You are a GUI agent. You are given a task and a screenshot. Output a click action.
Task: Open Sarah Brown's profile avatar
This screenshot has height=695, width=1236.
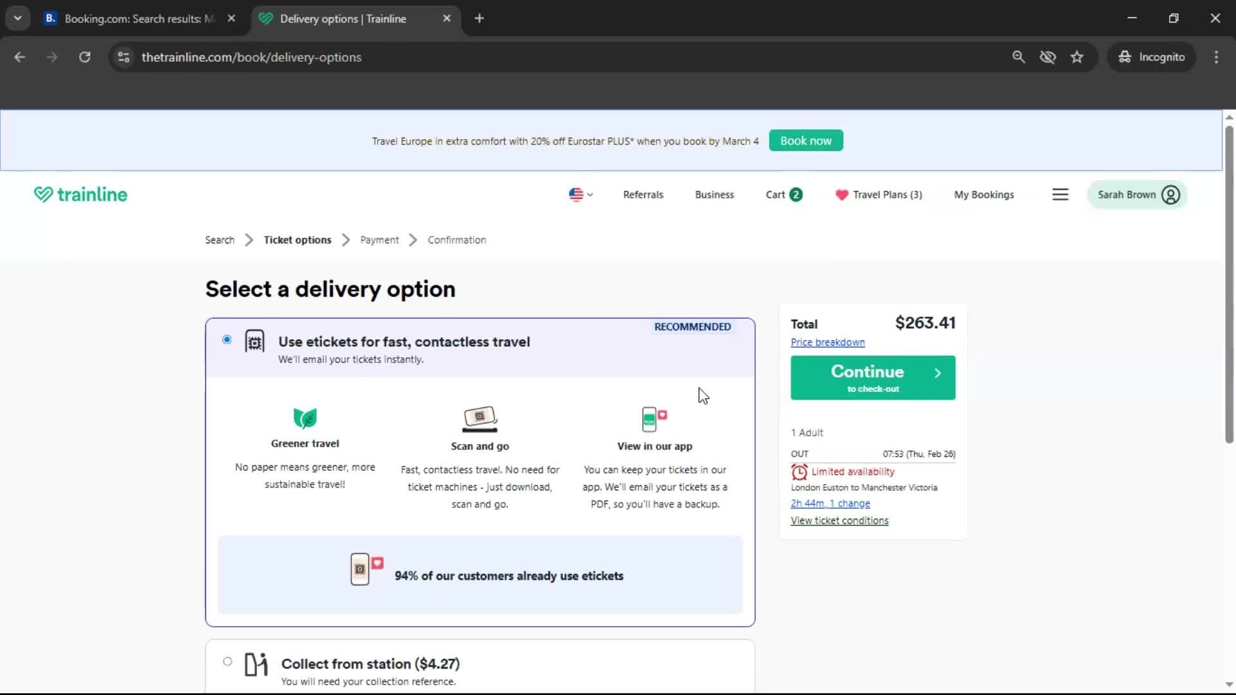click(1171, 194)
